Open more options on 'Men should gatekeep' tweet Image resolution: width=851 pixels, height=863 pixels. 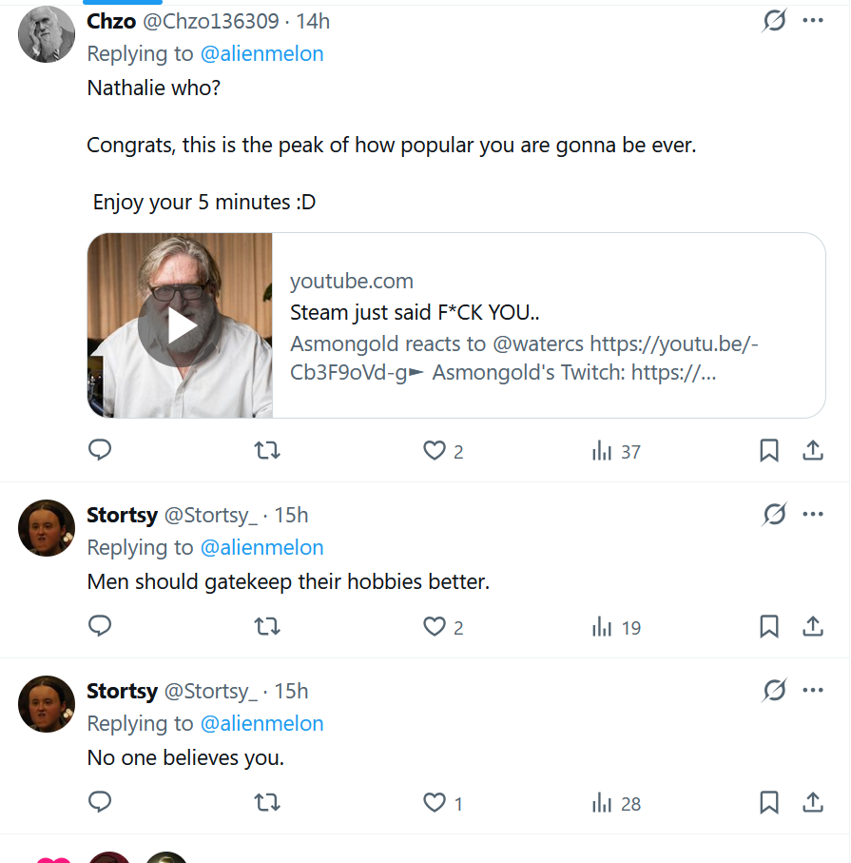[x=813, y=515]
